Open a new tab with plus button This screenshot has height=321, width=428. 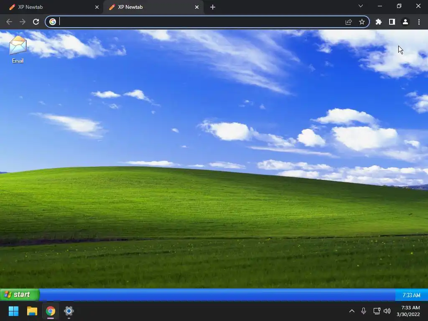(213, 7)
